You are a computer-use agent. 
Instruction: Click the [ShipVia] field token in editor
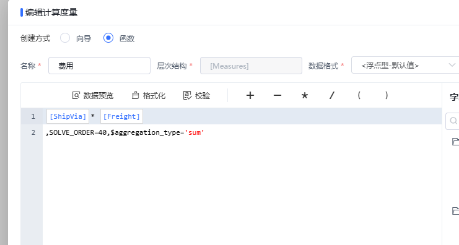click(68, 116)
